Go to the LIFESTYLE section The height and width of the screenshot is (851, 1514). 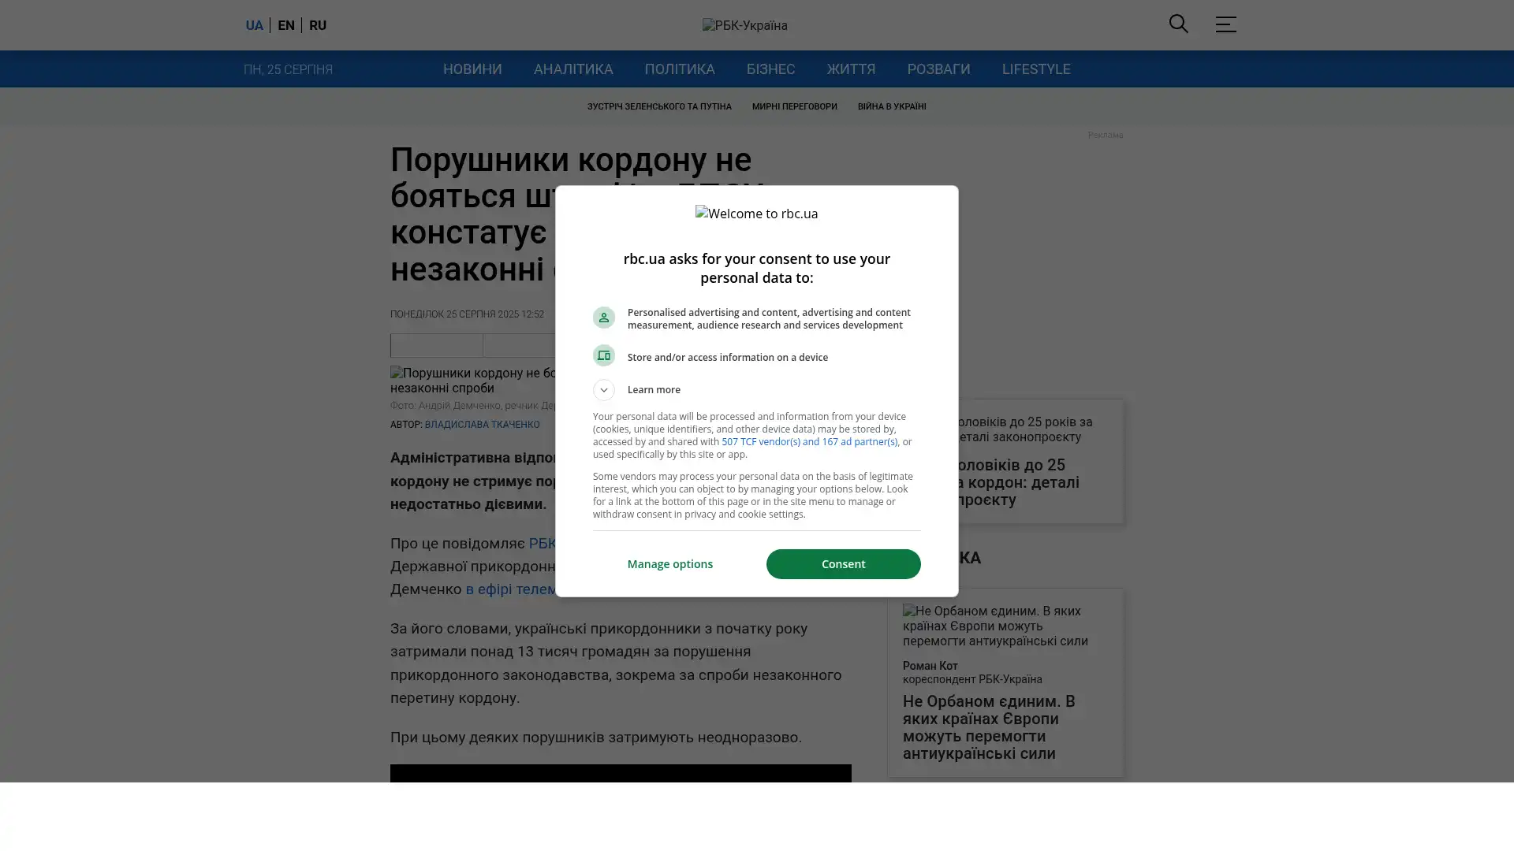pos(1036,69)
